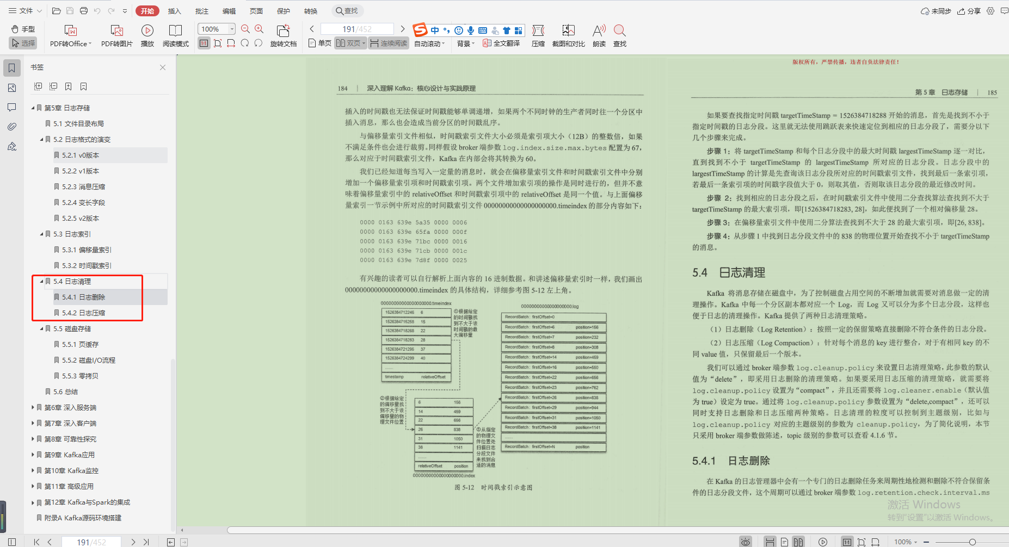
Task: Go to next page in toolbar
Action: (x=403, y=29)
